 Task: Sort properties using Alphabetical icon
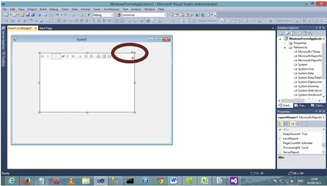(x=286, y=123)
